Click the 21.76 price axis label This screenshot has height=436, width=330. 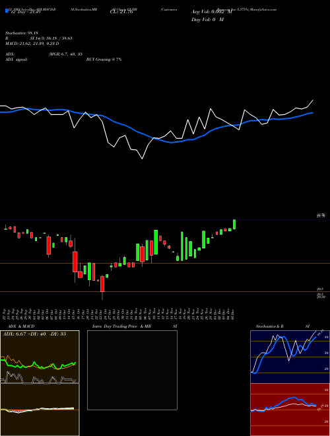321,215
